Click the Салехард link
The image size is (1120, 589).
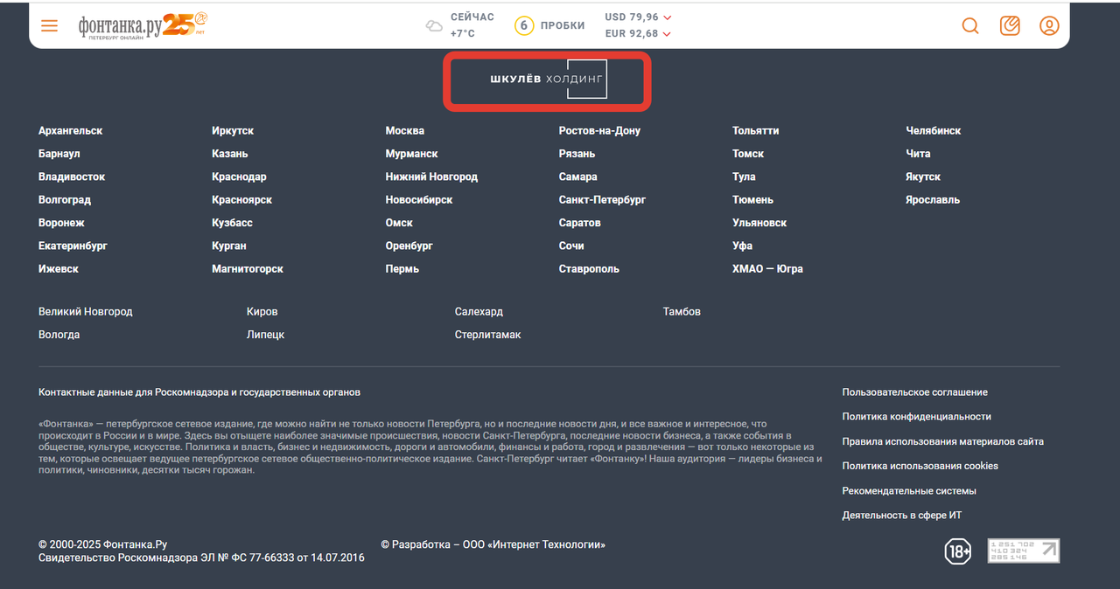coord(479,312)
